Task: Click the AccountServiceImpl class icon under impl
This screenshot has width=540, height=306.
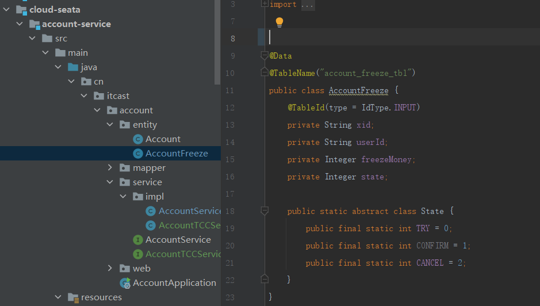Action: coord(151,211)
